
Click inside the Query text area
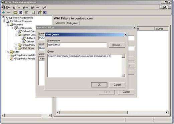[x=84, y=65]
